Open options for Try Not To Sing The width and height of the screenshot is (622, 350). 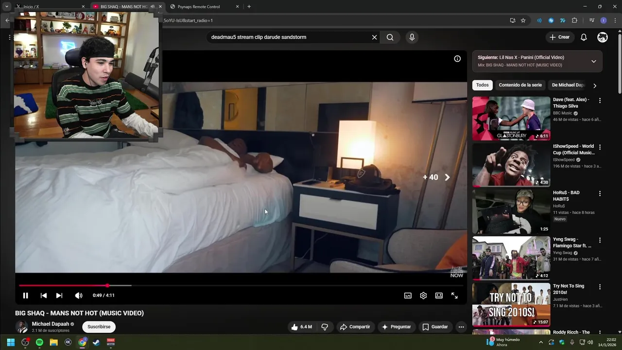[600, 287]
